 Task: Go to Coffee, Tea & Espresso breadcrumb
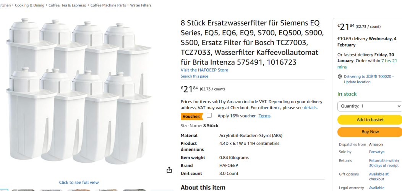click(67, 5)
